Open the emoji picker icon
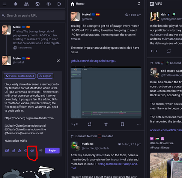Viewport: 182px width, 178px height. pos(26,151)
